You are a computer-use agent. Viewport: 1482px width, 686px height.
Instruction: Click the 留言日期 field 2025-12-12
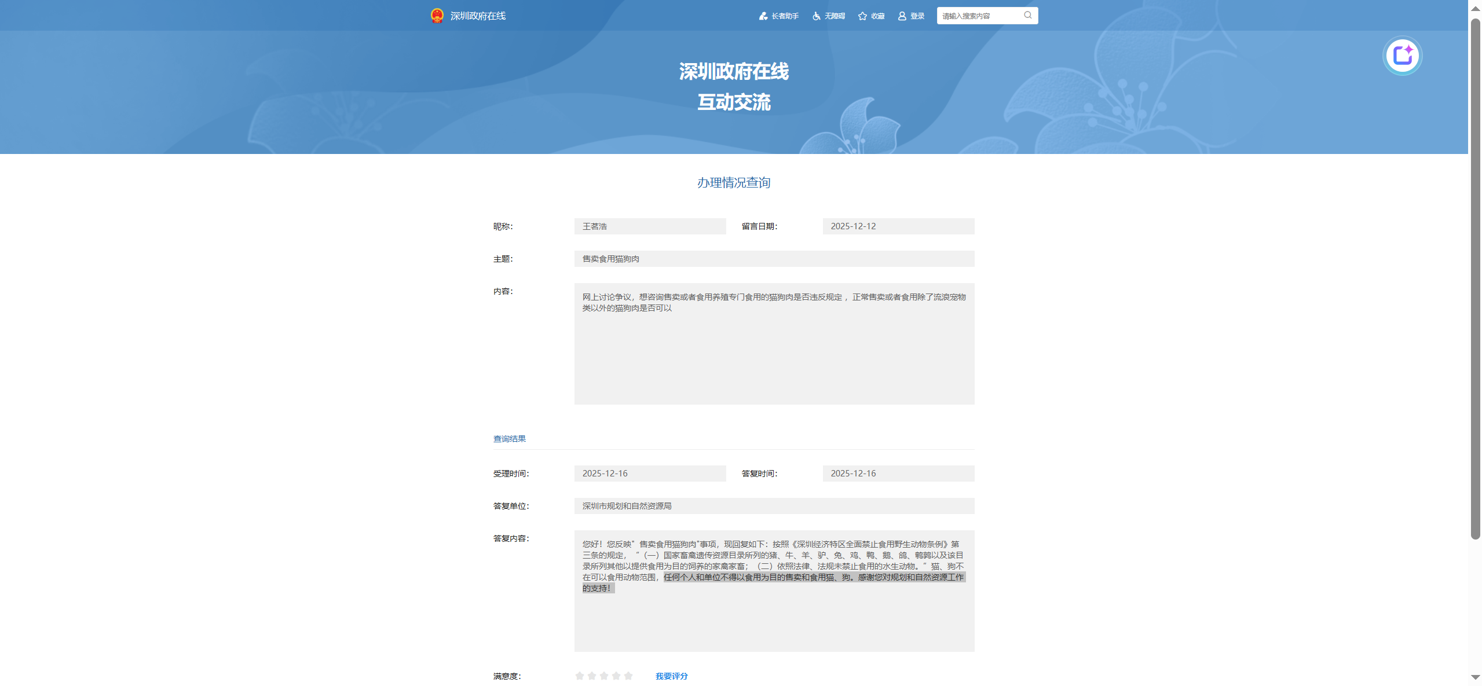pos(898,226)
